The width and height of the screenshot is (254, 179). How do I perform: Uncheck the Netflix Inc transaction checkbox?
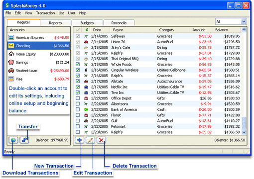pos(78,87)
